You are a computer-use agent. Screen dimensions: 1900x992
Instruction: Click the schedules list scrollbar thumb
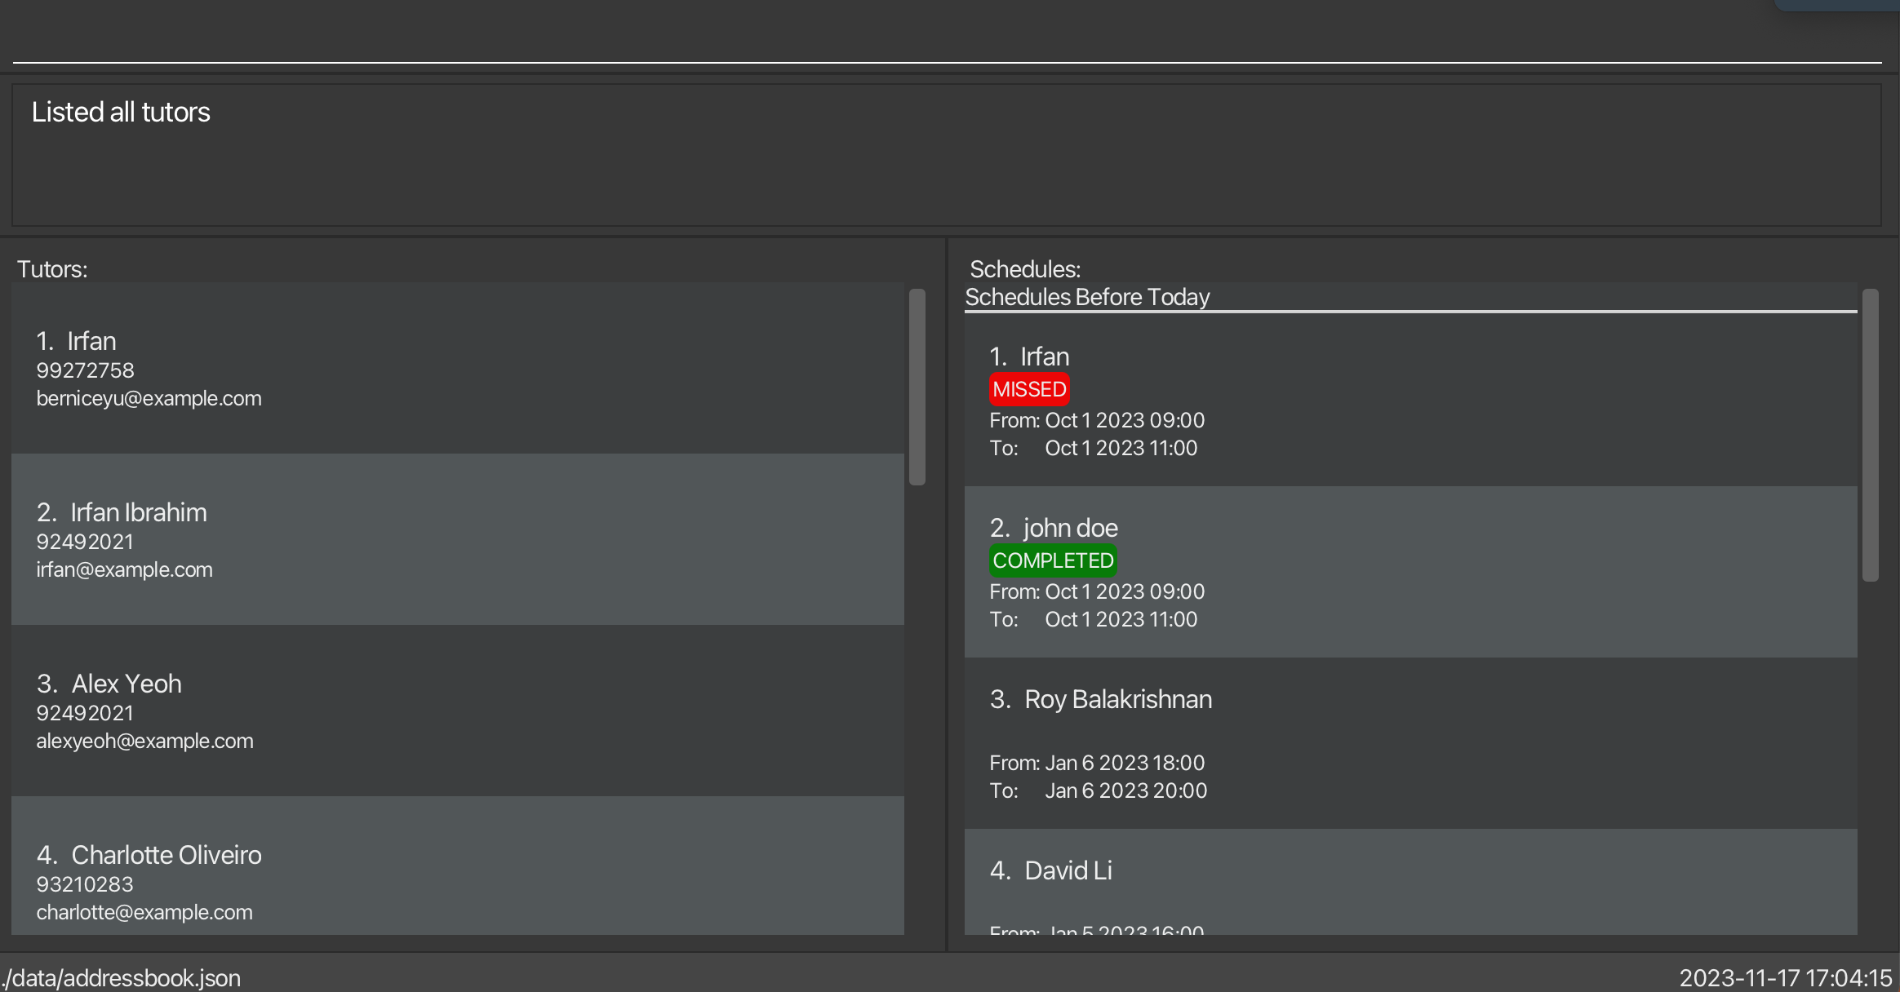tap(1870, 434)
